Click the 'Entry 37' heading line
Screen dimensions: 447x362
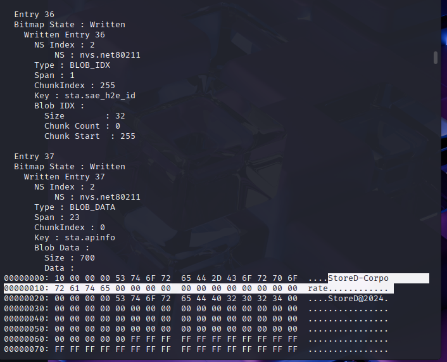coord(34,157)
